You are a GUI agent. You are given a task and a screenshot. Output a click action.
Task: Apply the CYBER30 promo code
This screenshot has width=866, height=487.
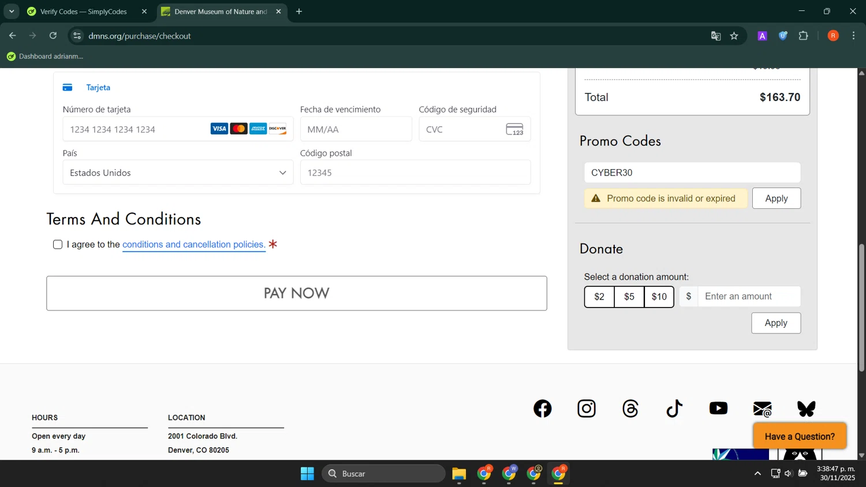(777, 198)
